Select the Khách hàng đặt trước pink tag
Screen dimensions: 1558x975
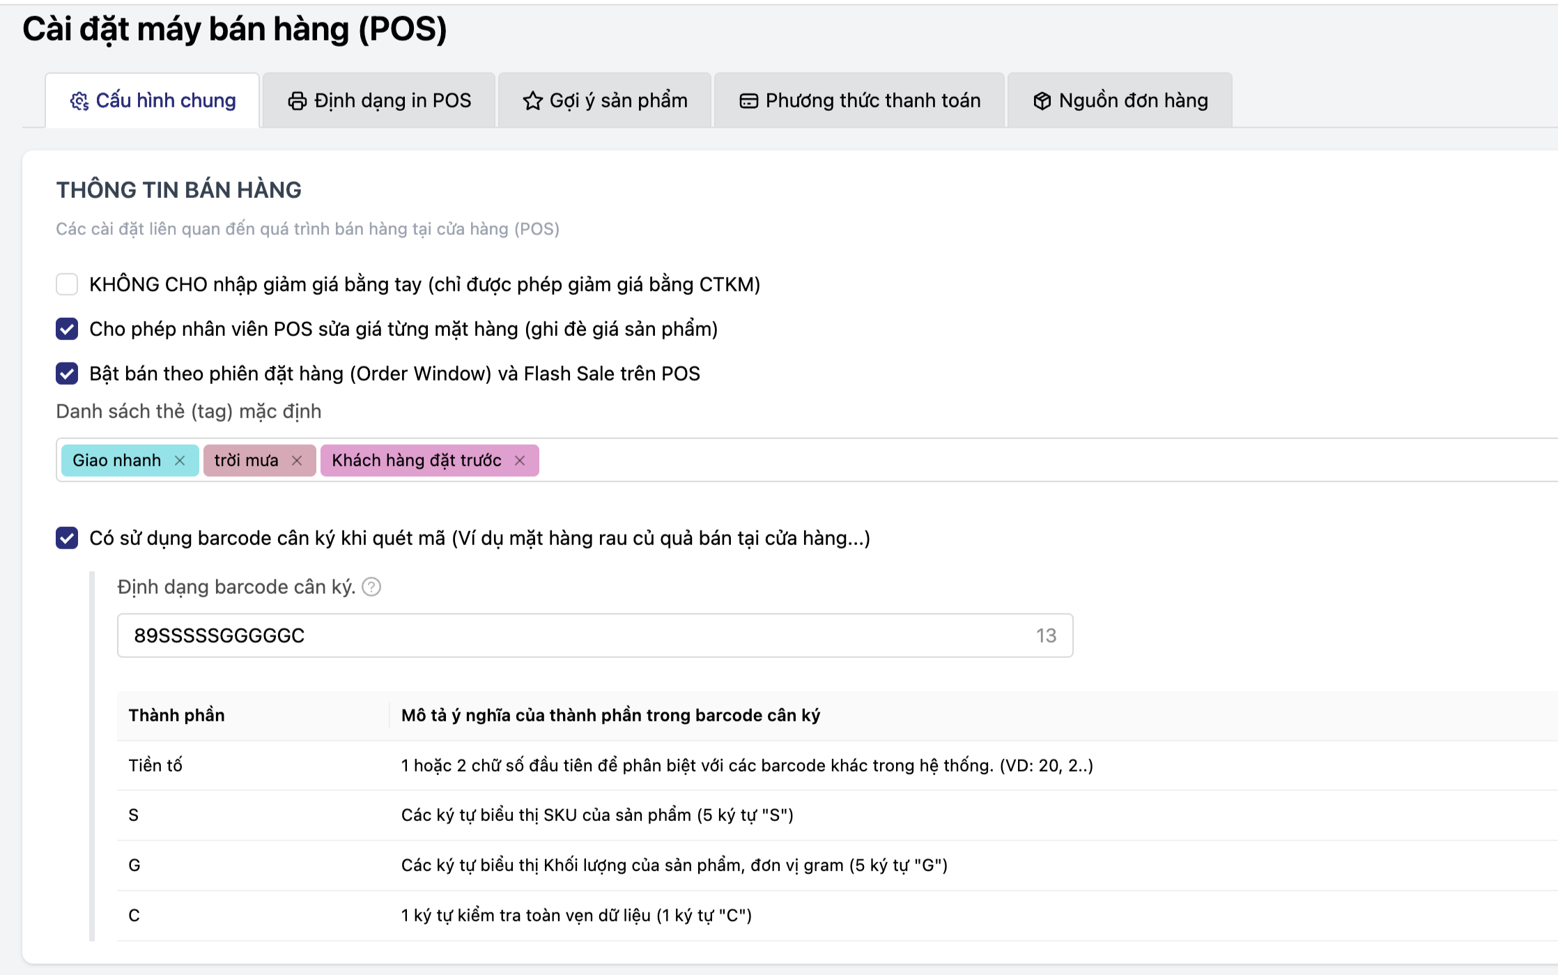(x=416, y=461)
